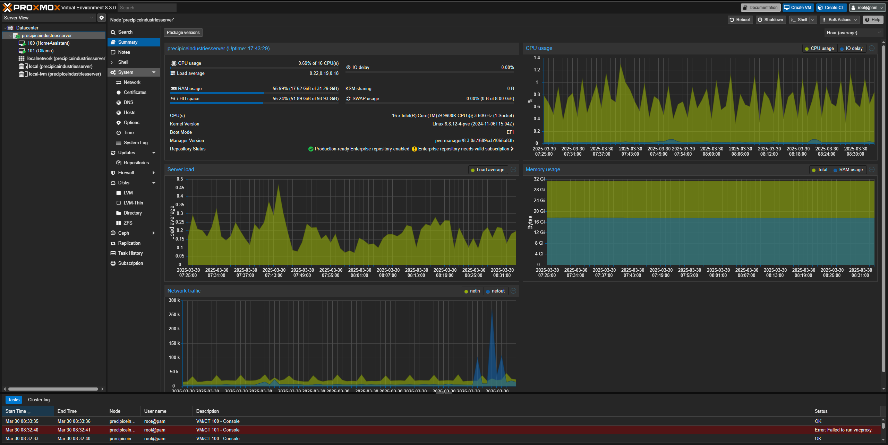
Task: Click the Repositories files icon
Action: [x=119, y=163]
